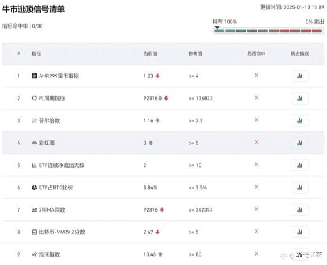Viewport: 327px width, 265px height.
Task: Open the PI周期指标 indicator link
Action: click(x=52, y=98)
